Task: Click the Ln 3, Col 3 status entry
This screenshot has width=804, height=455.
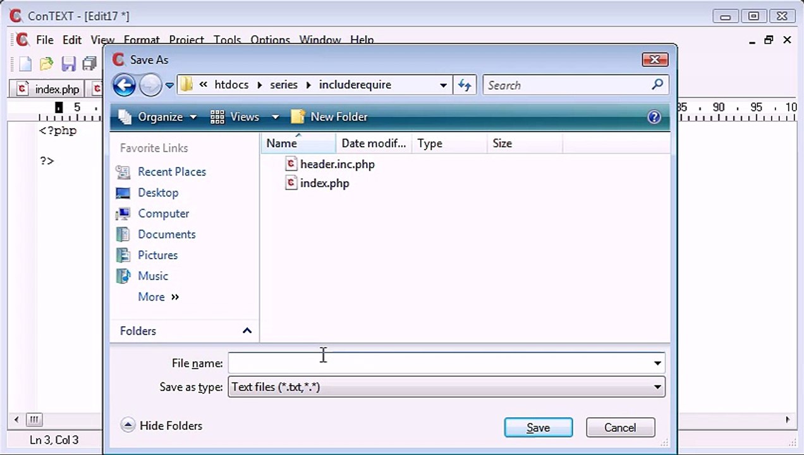Action: [x=54, y=440]
